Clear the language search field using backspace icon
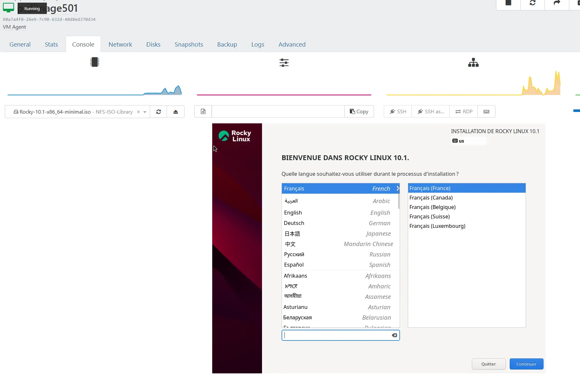580x374 pixels. pos(394,335)
